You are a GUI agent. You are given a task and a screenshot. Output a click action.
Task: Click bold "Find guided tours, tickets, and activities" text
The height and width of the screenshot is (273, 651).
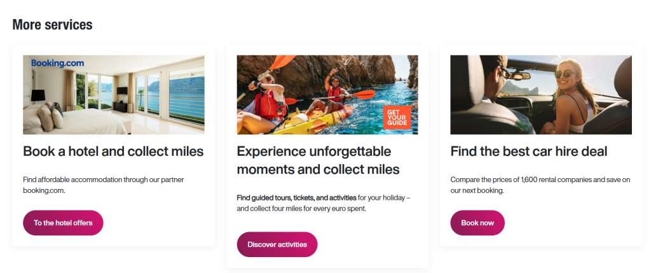296,198
